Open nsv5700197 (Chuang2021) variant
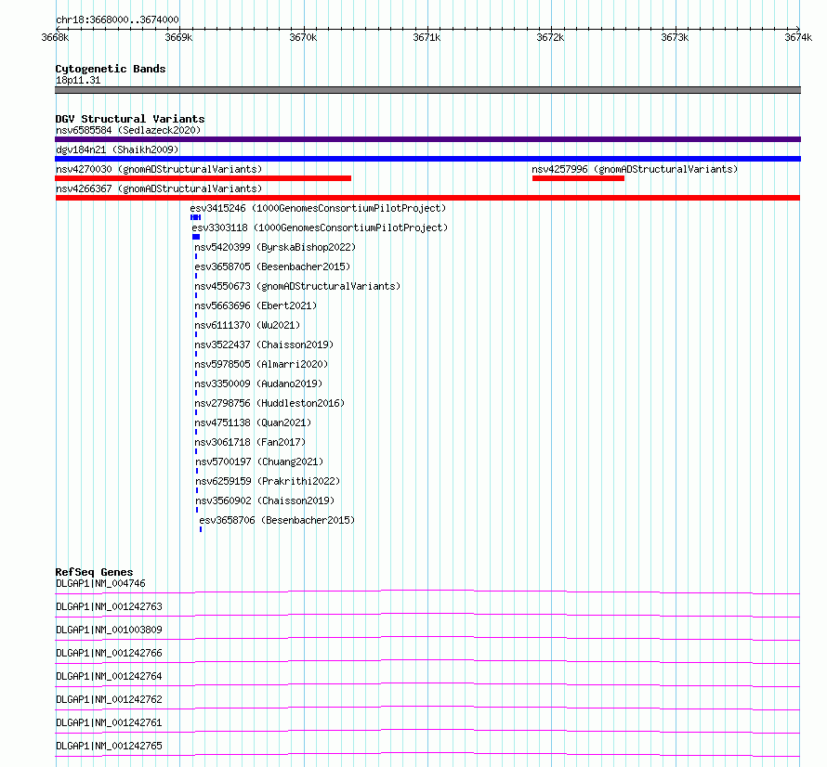The height and width of the screenshot is (767, 827). (x=259, y=461)
